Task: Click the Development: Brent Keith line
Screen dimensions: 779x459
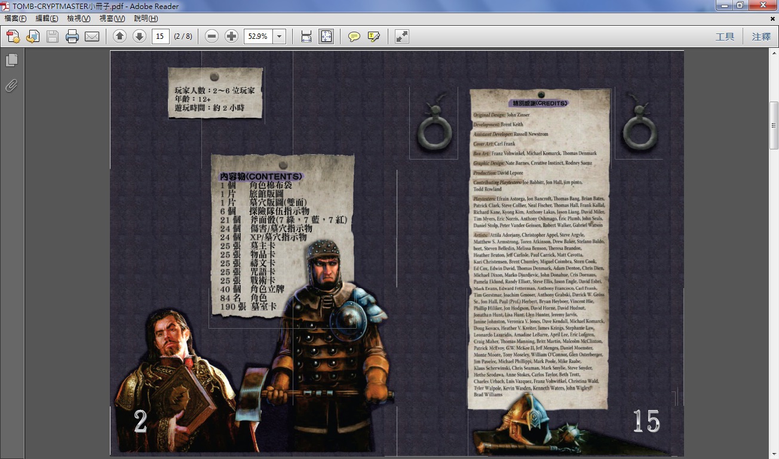Action: coord(498,125)
